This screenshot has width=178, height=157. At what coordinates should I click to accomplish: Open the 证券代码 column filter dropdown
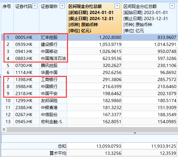coord(35,6)
